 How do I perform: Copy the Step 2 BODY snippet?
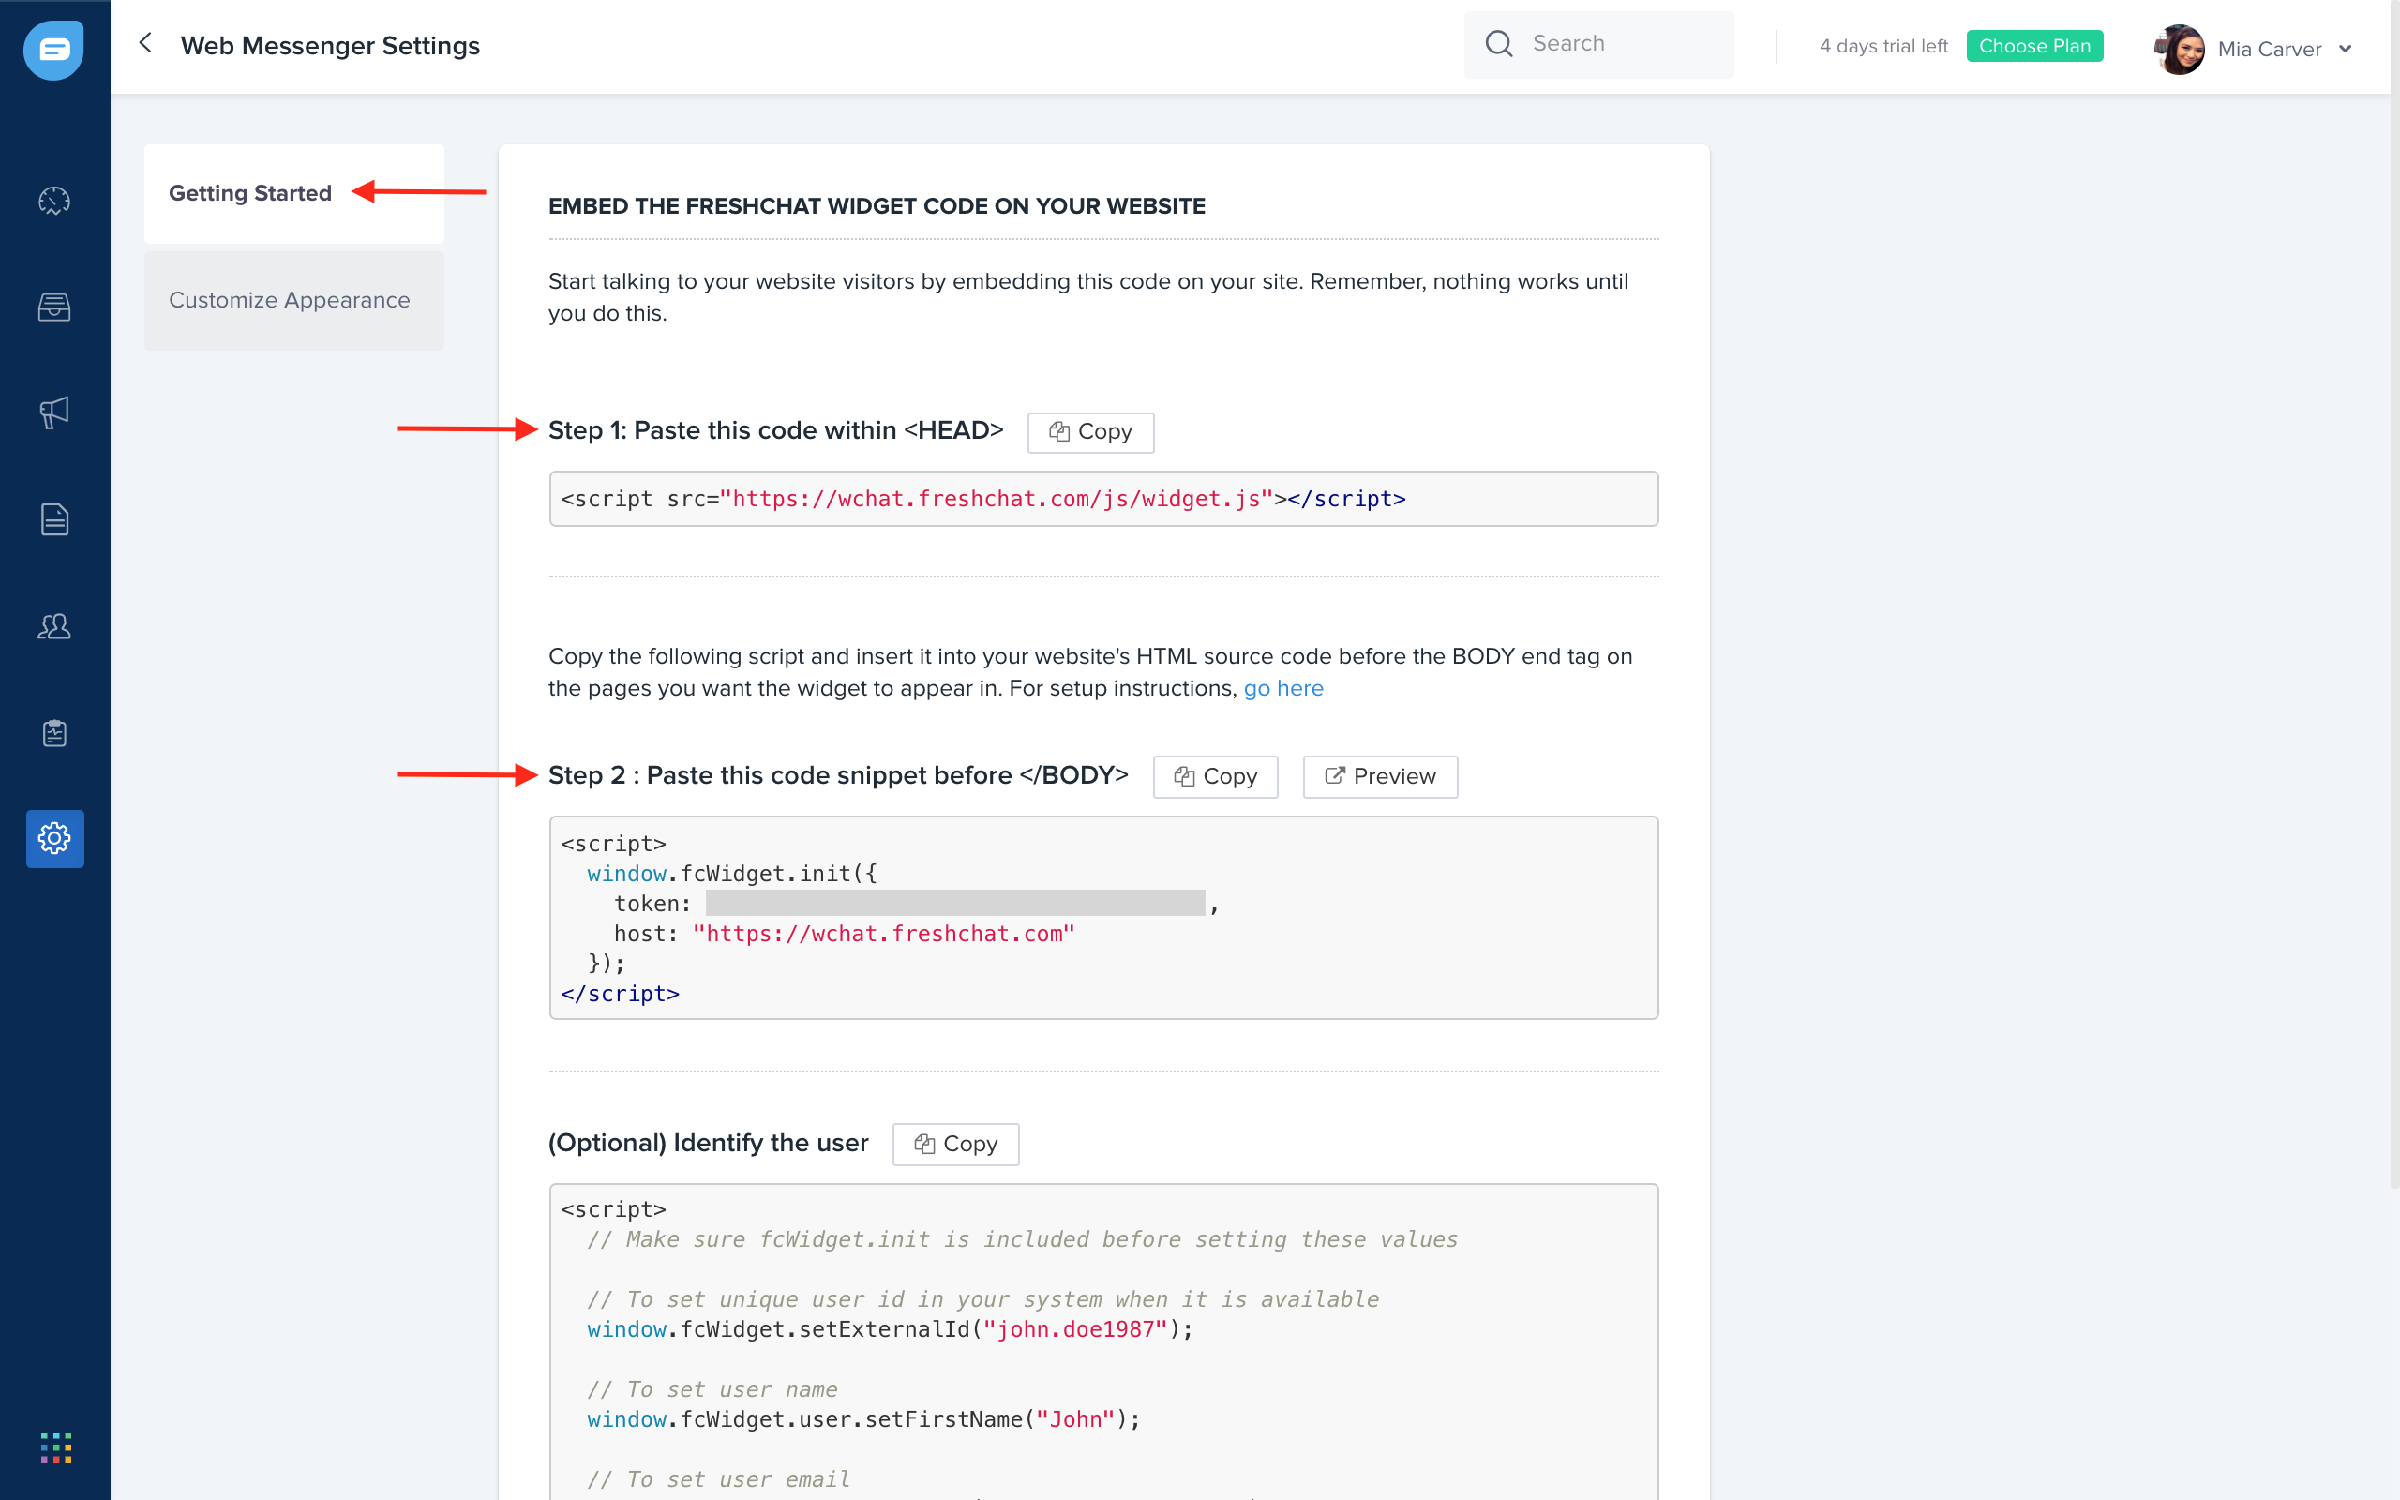pos(1216,777)
